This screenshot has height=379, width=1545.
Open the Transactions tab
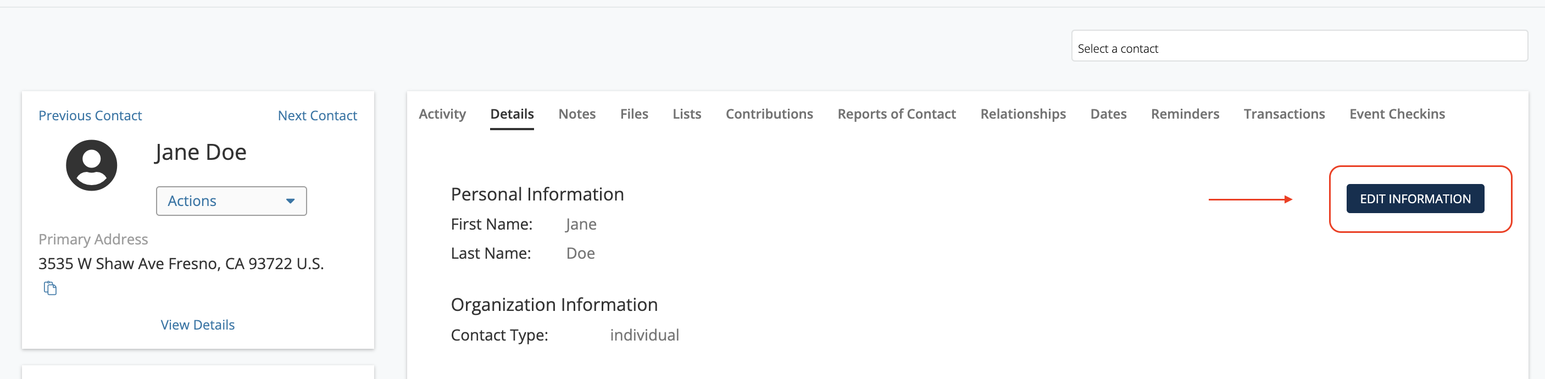1284,114
